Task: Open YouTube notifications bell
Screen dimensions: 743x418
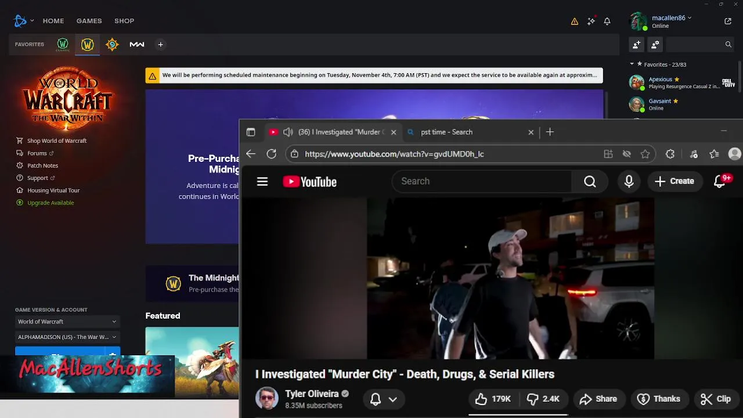Action: point(720,182)
